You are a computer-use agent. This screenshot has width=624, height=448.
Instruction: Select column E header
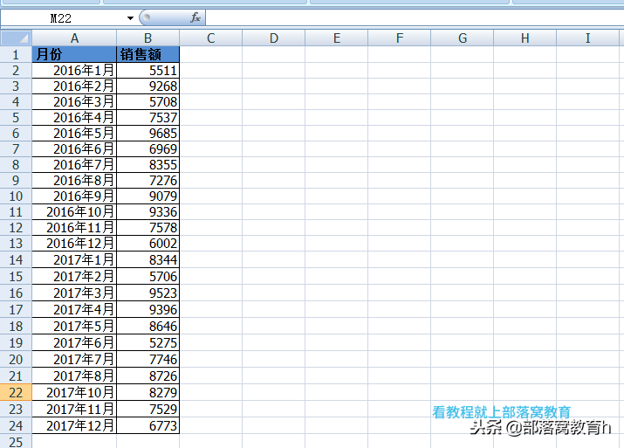point(337,38)
